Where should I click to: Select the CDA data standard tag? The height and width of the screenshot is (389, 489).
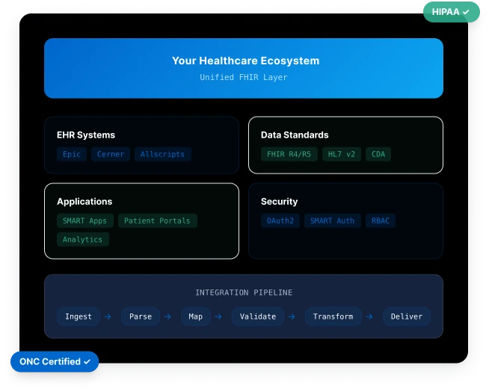coord(379,155)
